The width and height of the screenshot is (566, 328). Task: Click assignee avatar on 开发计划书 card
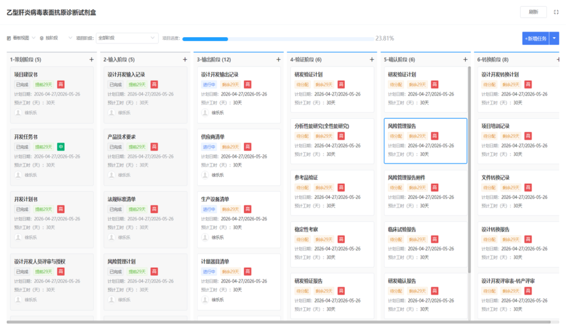tap(18, 237)
